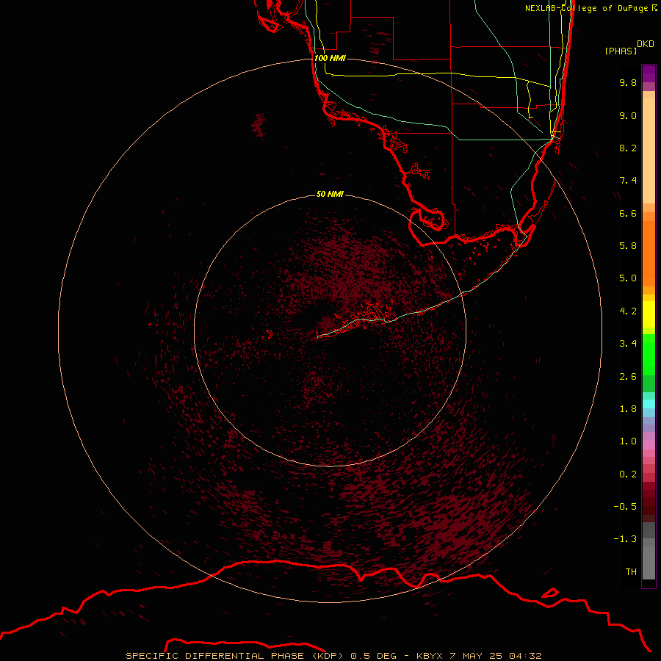Click the [PHAS] units label
This screenshot has width=661, height=661.
[x=621, y=51]
